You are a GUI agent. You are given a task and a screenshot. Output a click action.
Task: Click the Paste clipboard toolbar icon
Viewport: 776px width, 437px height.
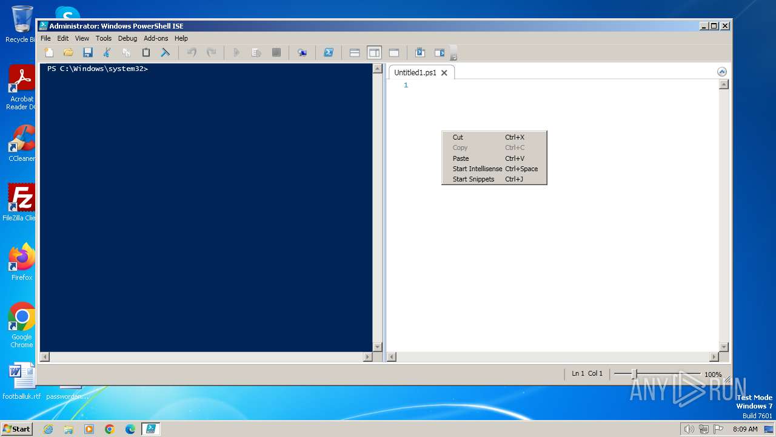[x=146, y=53]
